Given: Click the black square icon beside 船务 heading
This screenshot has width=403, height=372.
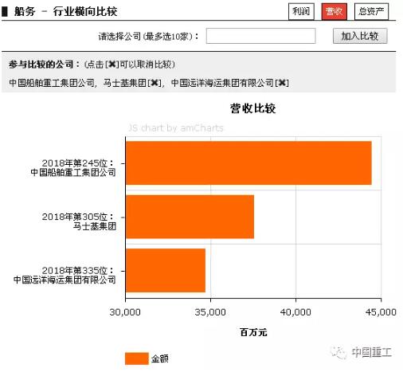Looking at the screenshot, I should pyautogui.click(x=5, y=12).
